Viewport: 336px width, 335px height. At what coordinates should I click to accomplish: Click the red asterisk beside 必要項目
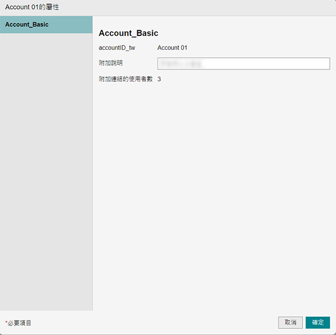6,323
